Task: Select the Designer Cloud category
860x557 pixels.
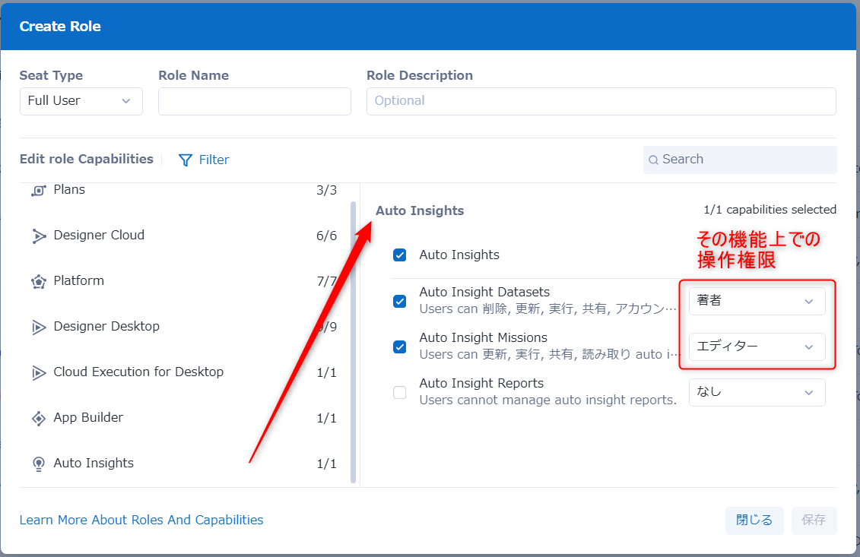Action: (x=184, y=236)
